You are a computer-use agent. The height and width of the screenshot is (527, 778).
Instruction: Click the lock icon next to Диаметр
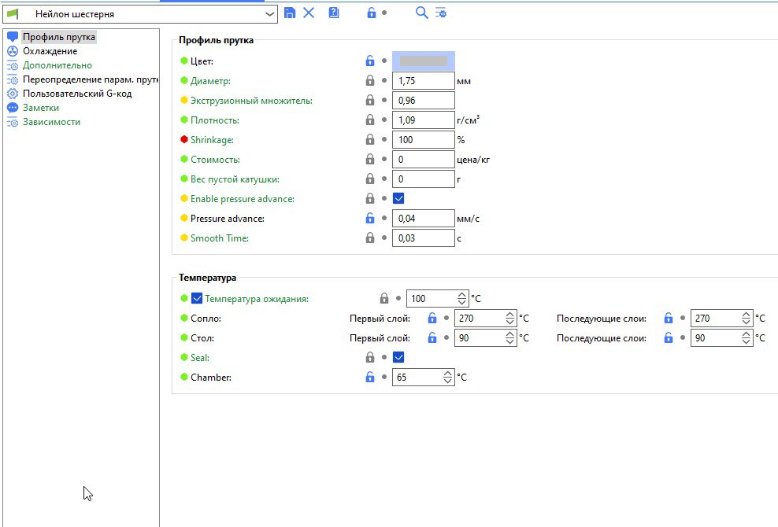click(x=370, y=81)
